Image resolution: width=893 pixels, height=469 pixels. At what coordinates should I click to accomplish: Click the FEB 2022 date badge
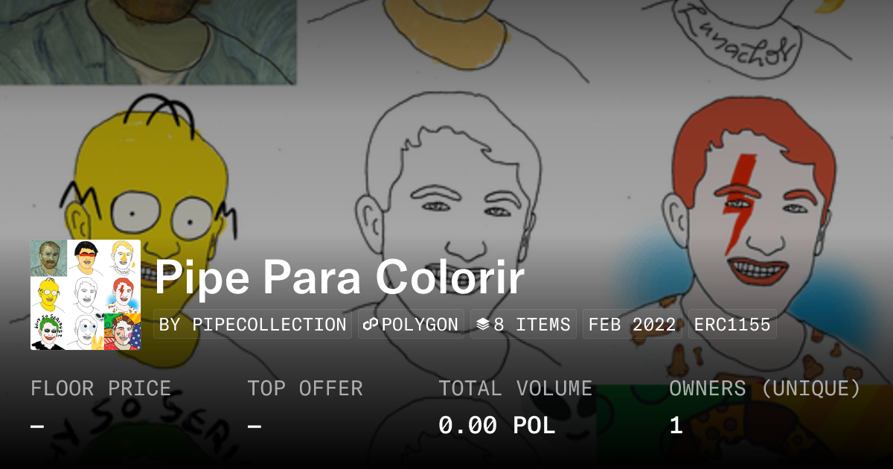point(632,325)
